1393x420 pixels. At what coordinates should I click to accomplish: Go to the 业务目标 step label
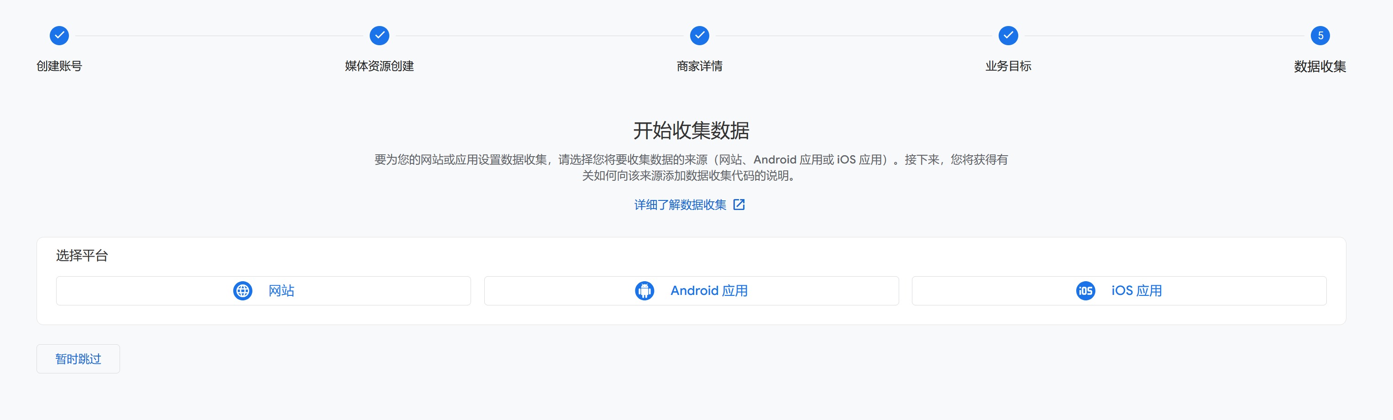click(x=1009, y=66)
